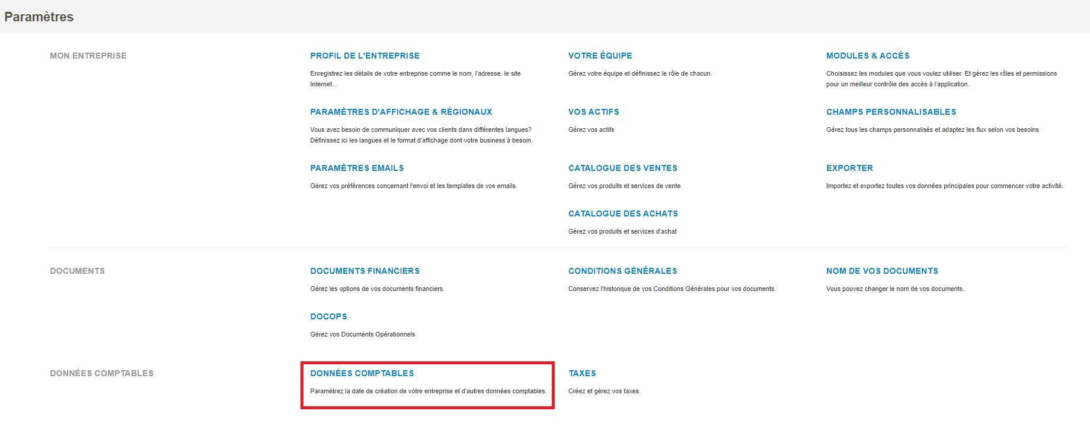Click 'Vous avez besoin de communiquer' description
This screenshot has height=427, width=1090.
click(x=421, y=135)
